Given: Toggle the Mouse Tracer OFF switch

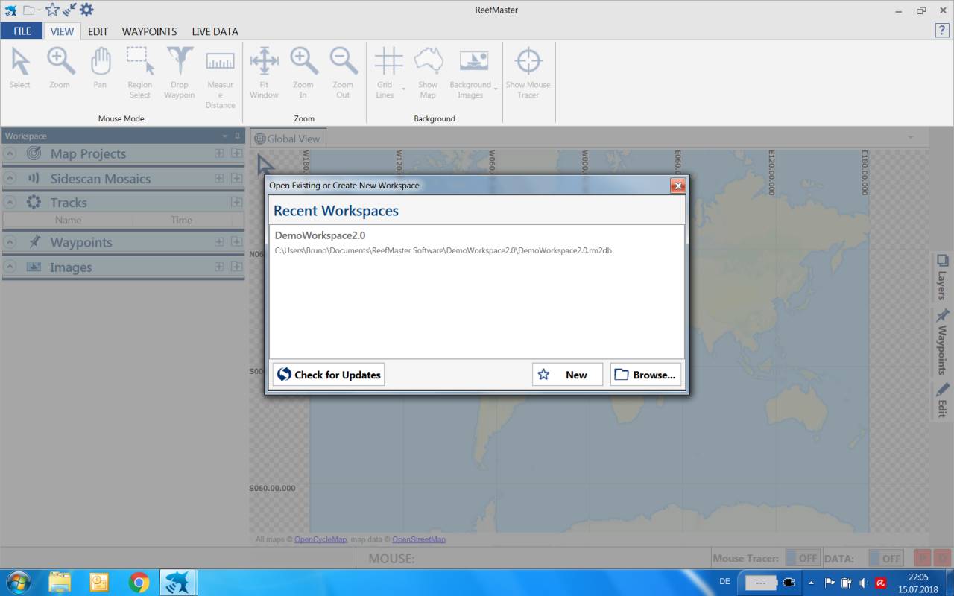Looking at the screenshot, I should (x=803, y=558).
